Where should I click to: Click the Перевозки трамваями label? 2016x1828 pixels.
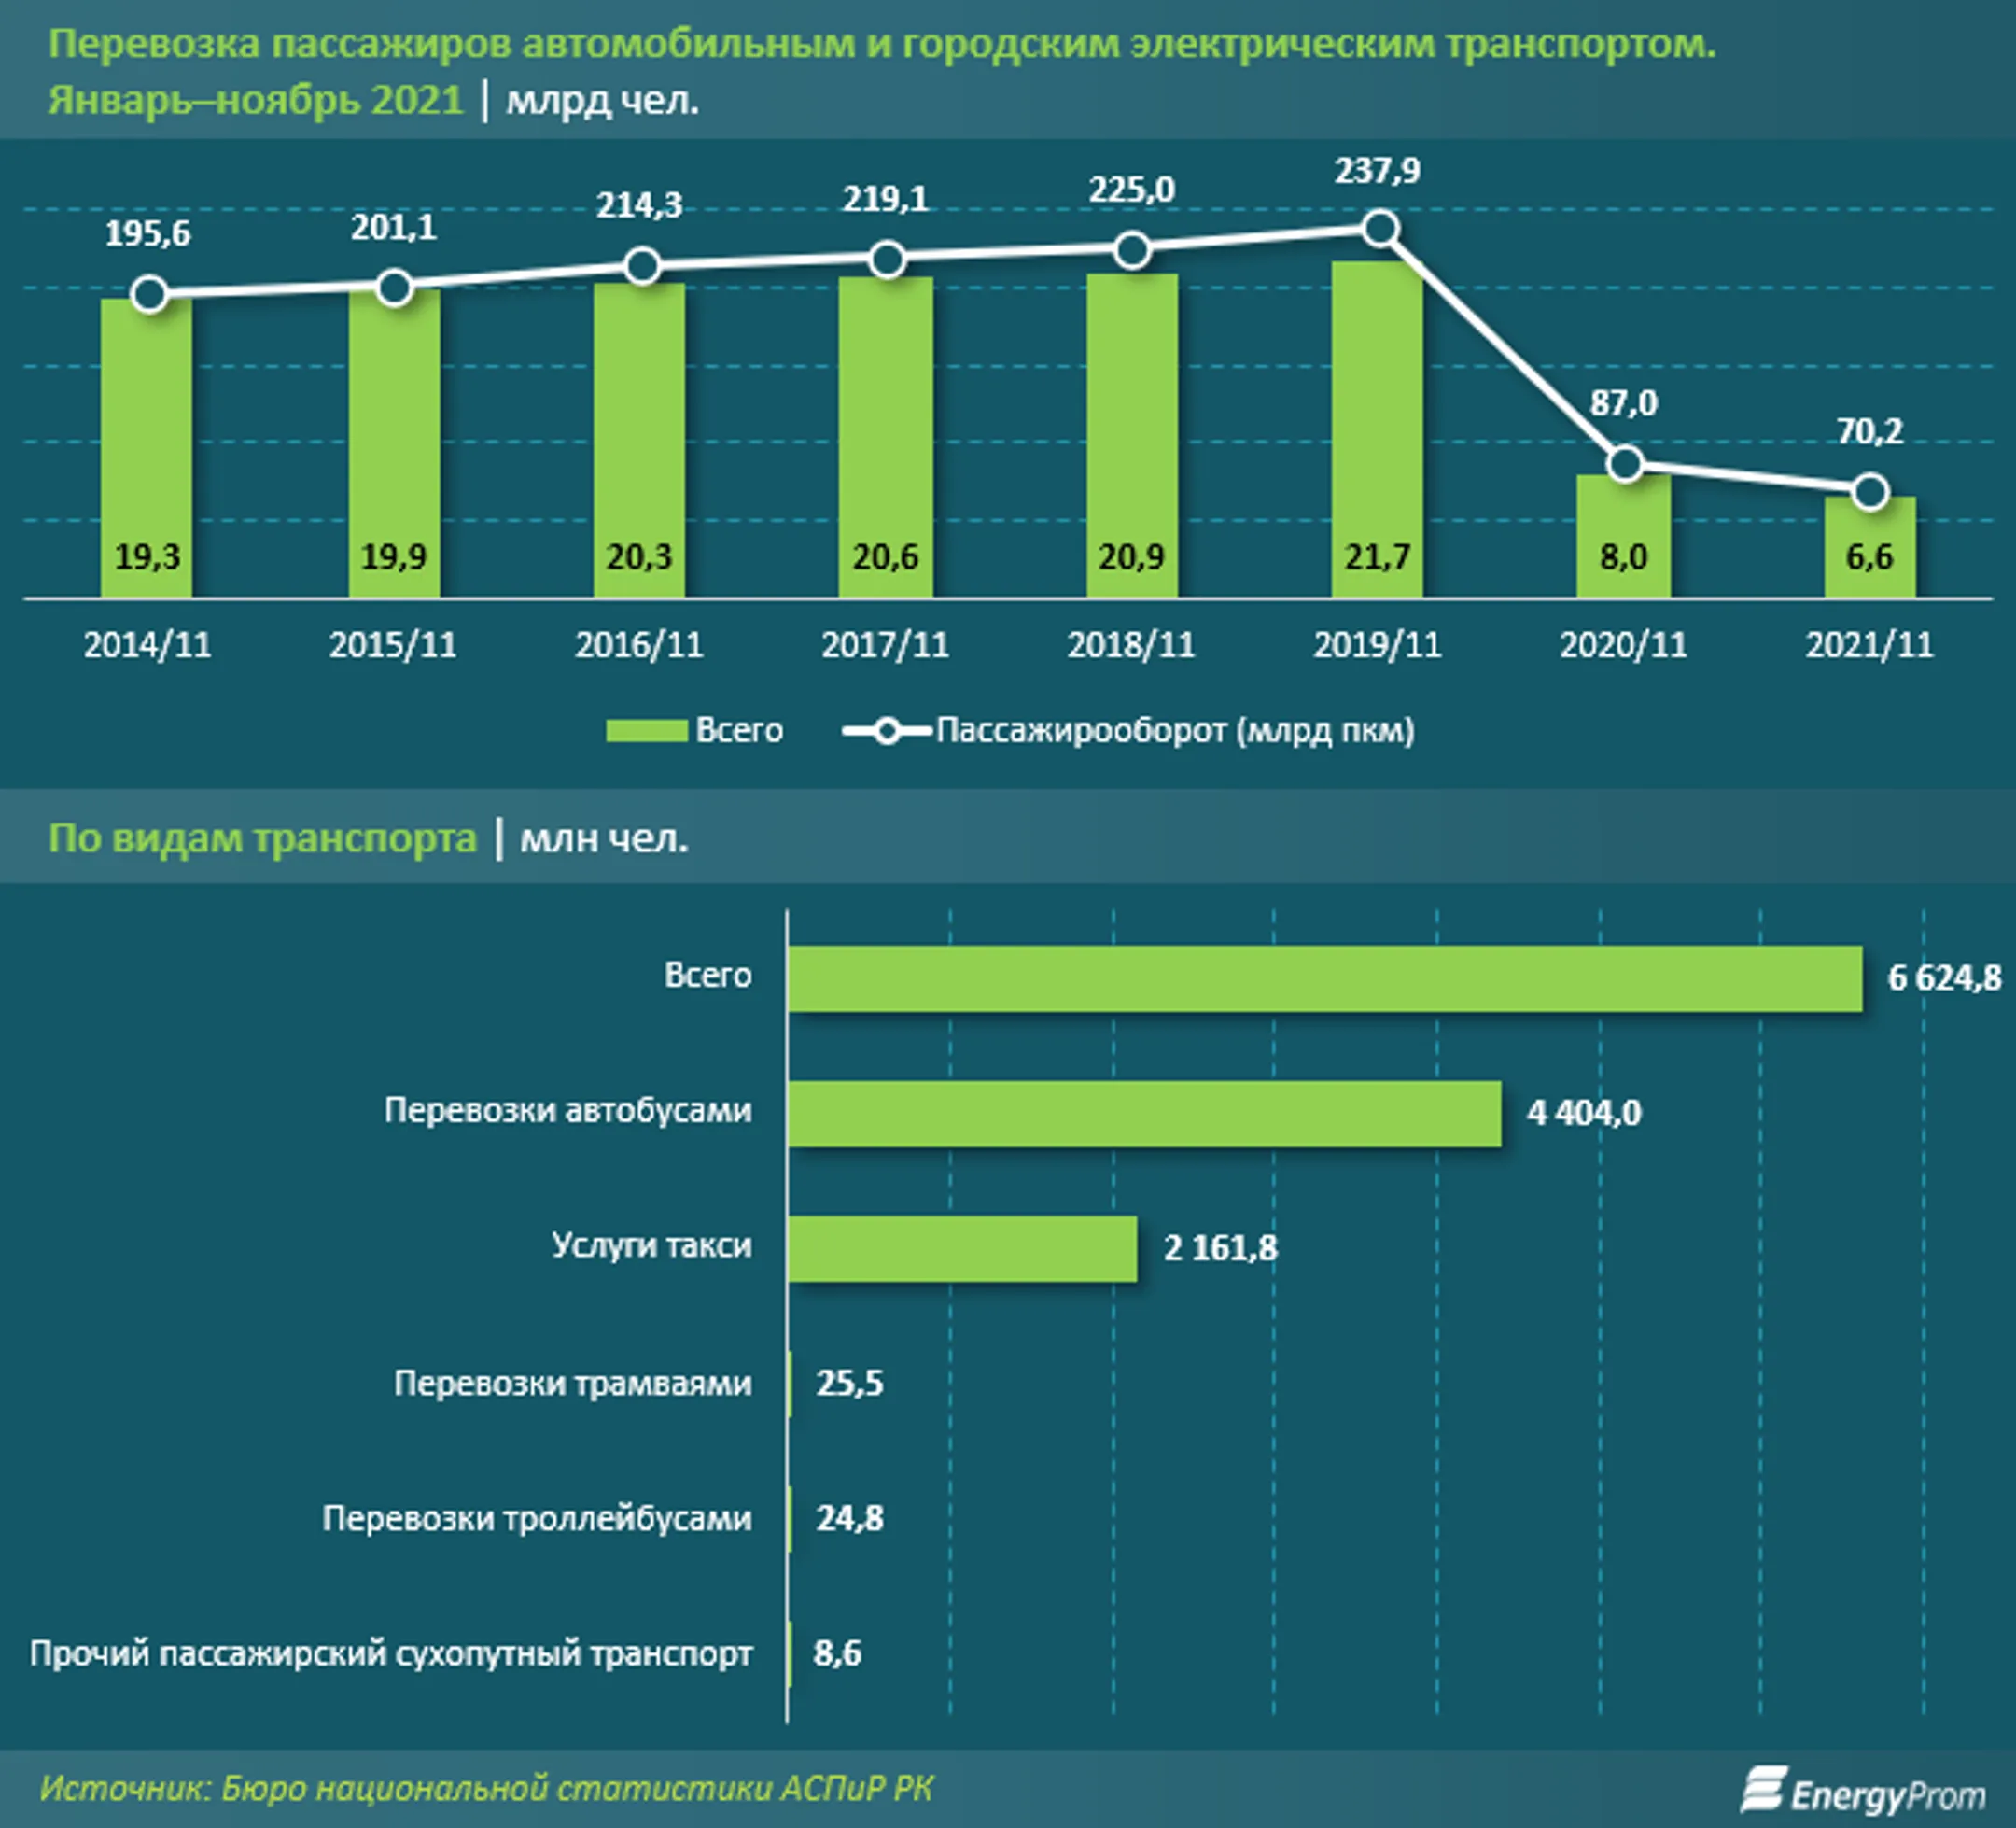[x=573, y=1384]
